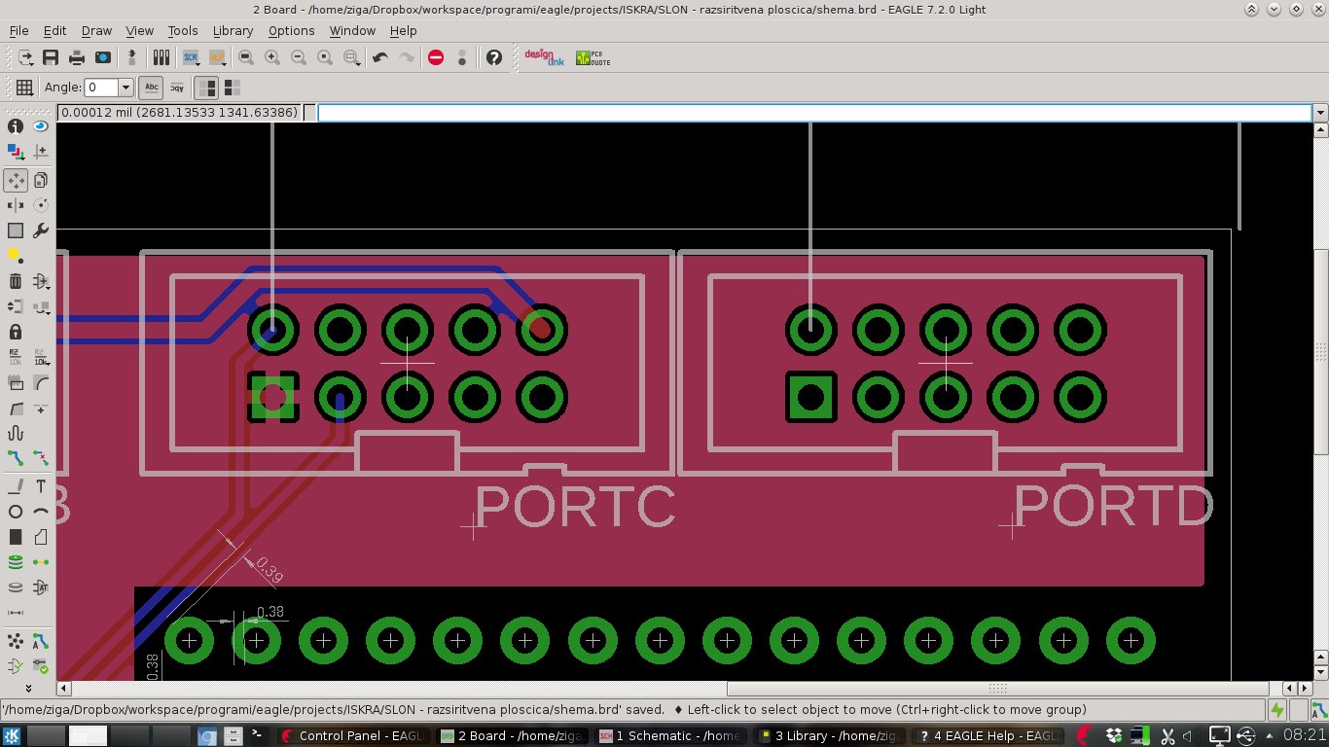
Task: Select the Rotate tool
Action: click(x=41, y=205)
